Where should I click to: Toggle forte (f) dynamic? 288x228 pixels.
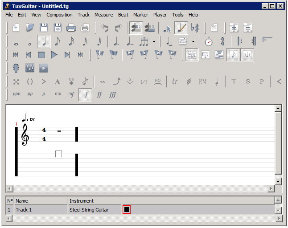pyautogui.click(x=86, y=95)
